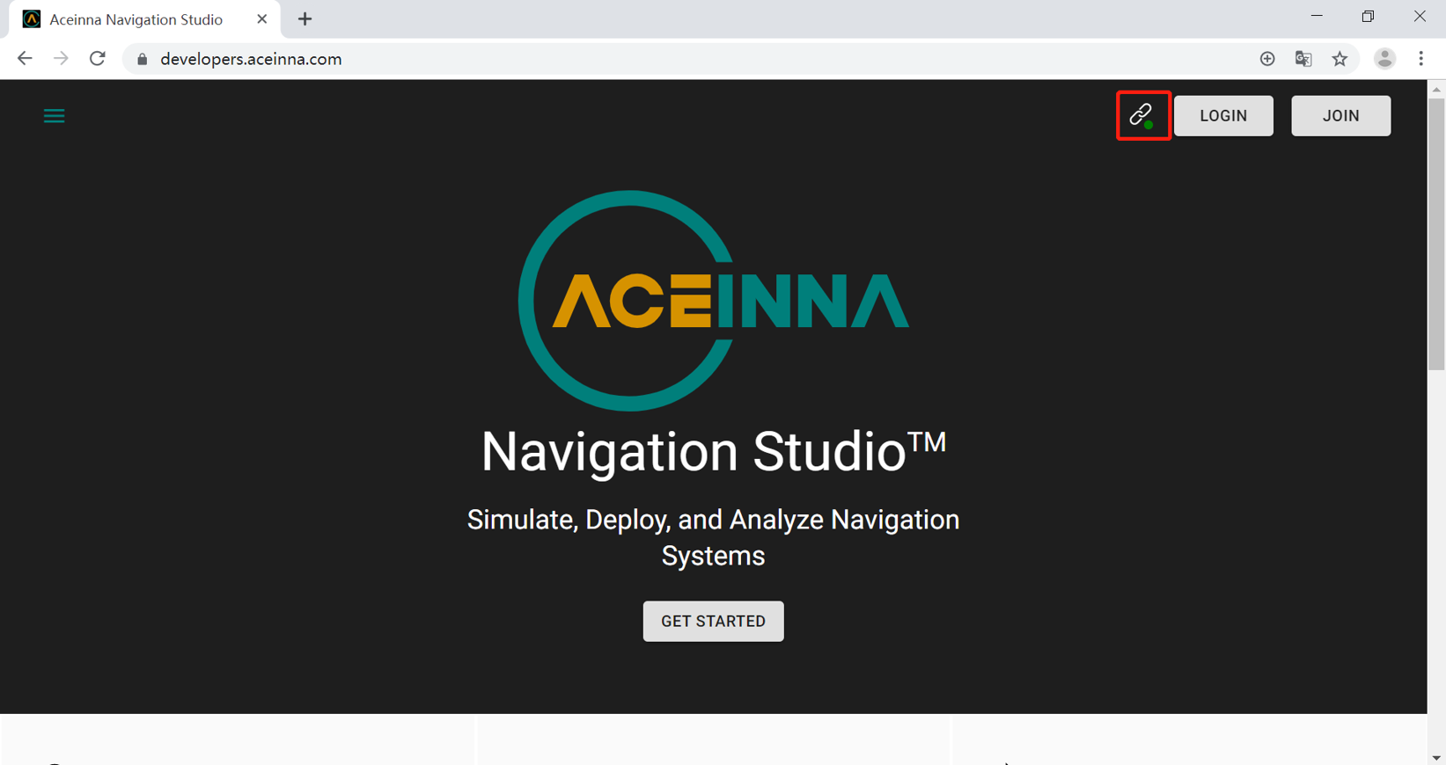The image size is (1446, 765).
Task: Minimize the Chrome window
Action: point(1317,17)
